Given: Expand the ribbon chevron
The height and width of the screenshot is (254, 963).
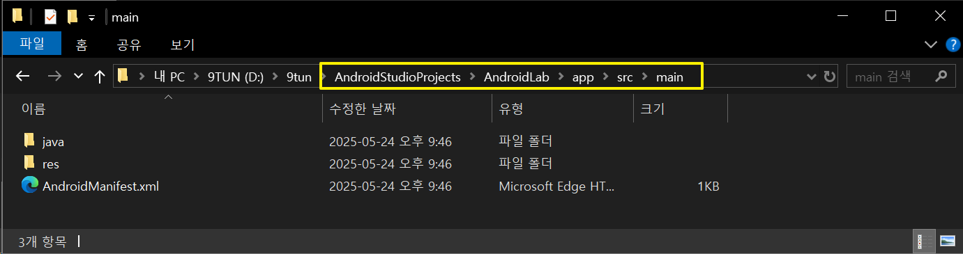Looking at the screenshot, I should pos(931,45).
